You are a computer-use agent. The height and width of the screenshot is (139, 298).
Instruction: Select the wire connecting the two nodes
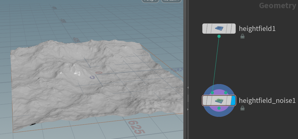pyautogui.click(x=216, y=64)
